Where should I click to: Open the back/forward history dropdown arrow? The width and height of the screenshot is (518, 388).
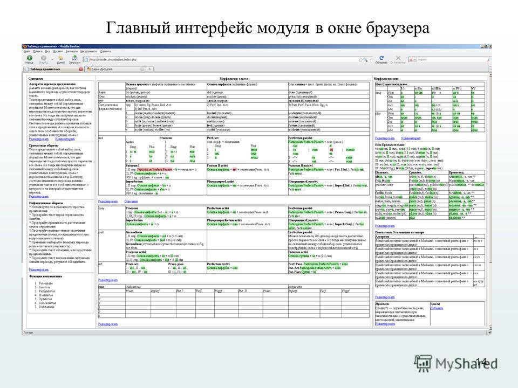tap(52, 60)
